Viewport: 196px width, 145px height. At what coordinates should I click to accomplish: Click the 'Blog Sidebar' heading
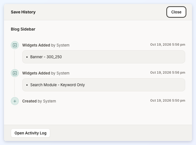tap(23, 29)
